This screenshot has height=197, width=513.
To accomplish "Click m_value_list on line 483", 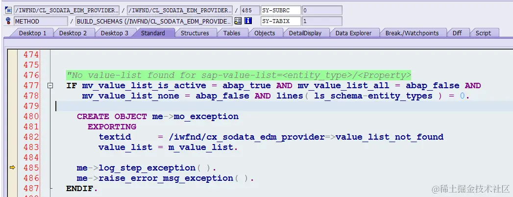I will [201, 147].
